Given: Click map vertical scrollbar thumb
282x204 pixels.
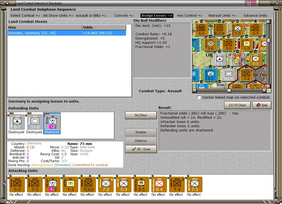Looking at the screenshot, I should click(x=269, y=40).
